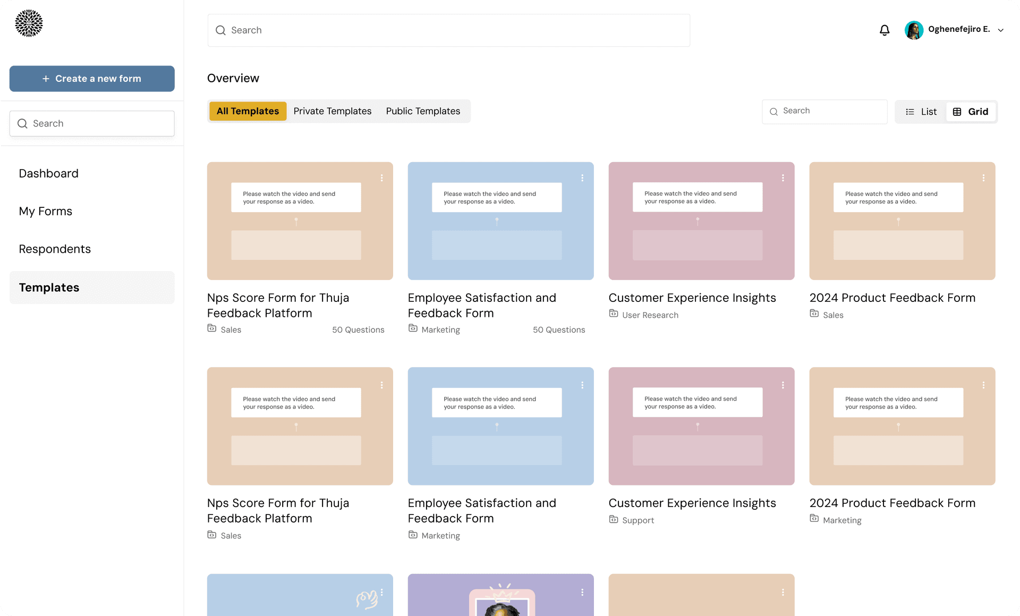Create a new form

(x=92, y=79)
